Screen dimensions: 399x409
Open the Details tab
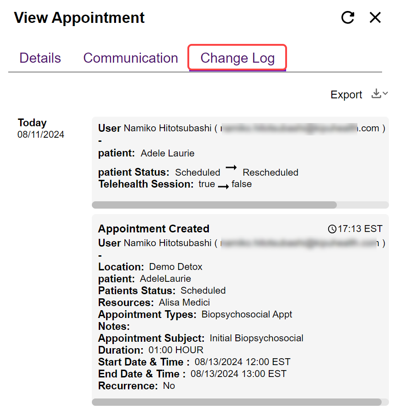click(40, 58)
